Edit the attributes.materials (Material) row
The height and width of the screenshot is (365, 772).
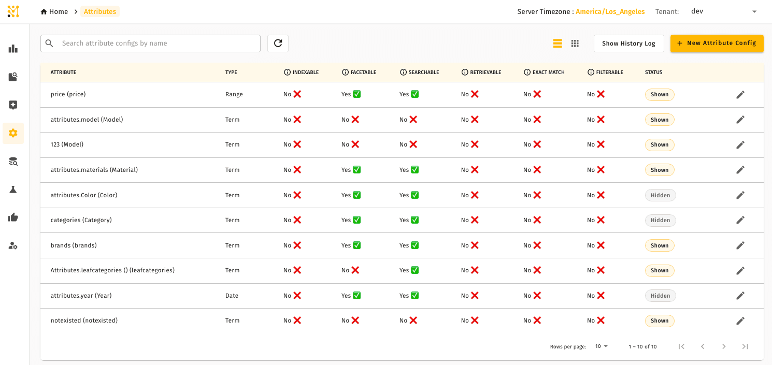740,170
